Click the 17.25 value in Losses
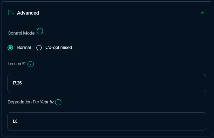The width and height of the screenshot is (214, 138). point(17,83)
